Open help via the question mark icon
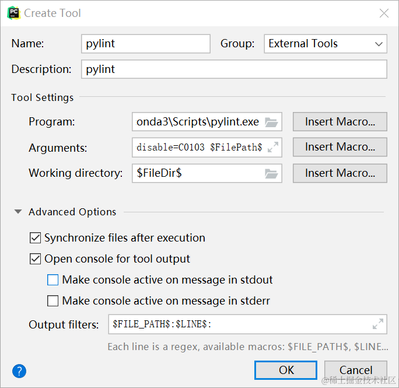 tap(19, 371)
